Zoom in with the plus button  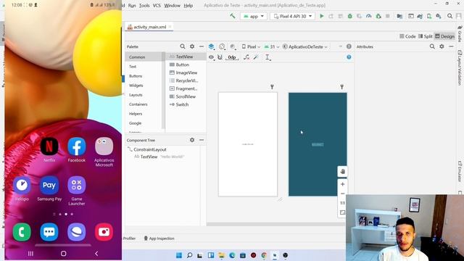click(343, 184)
